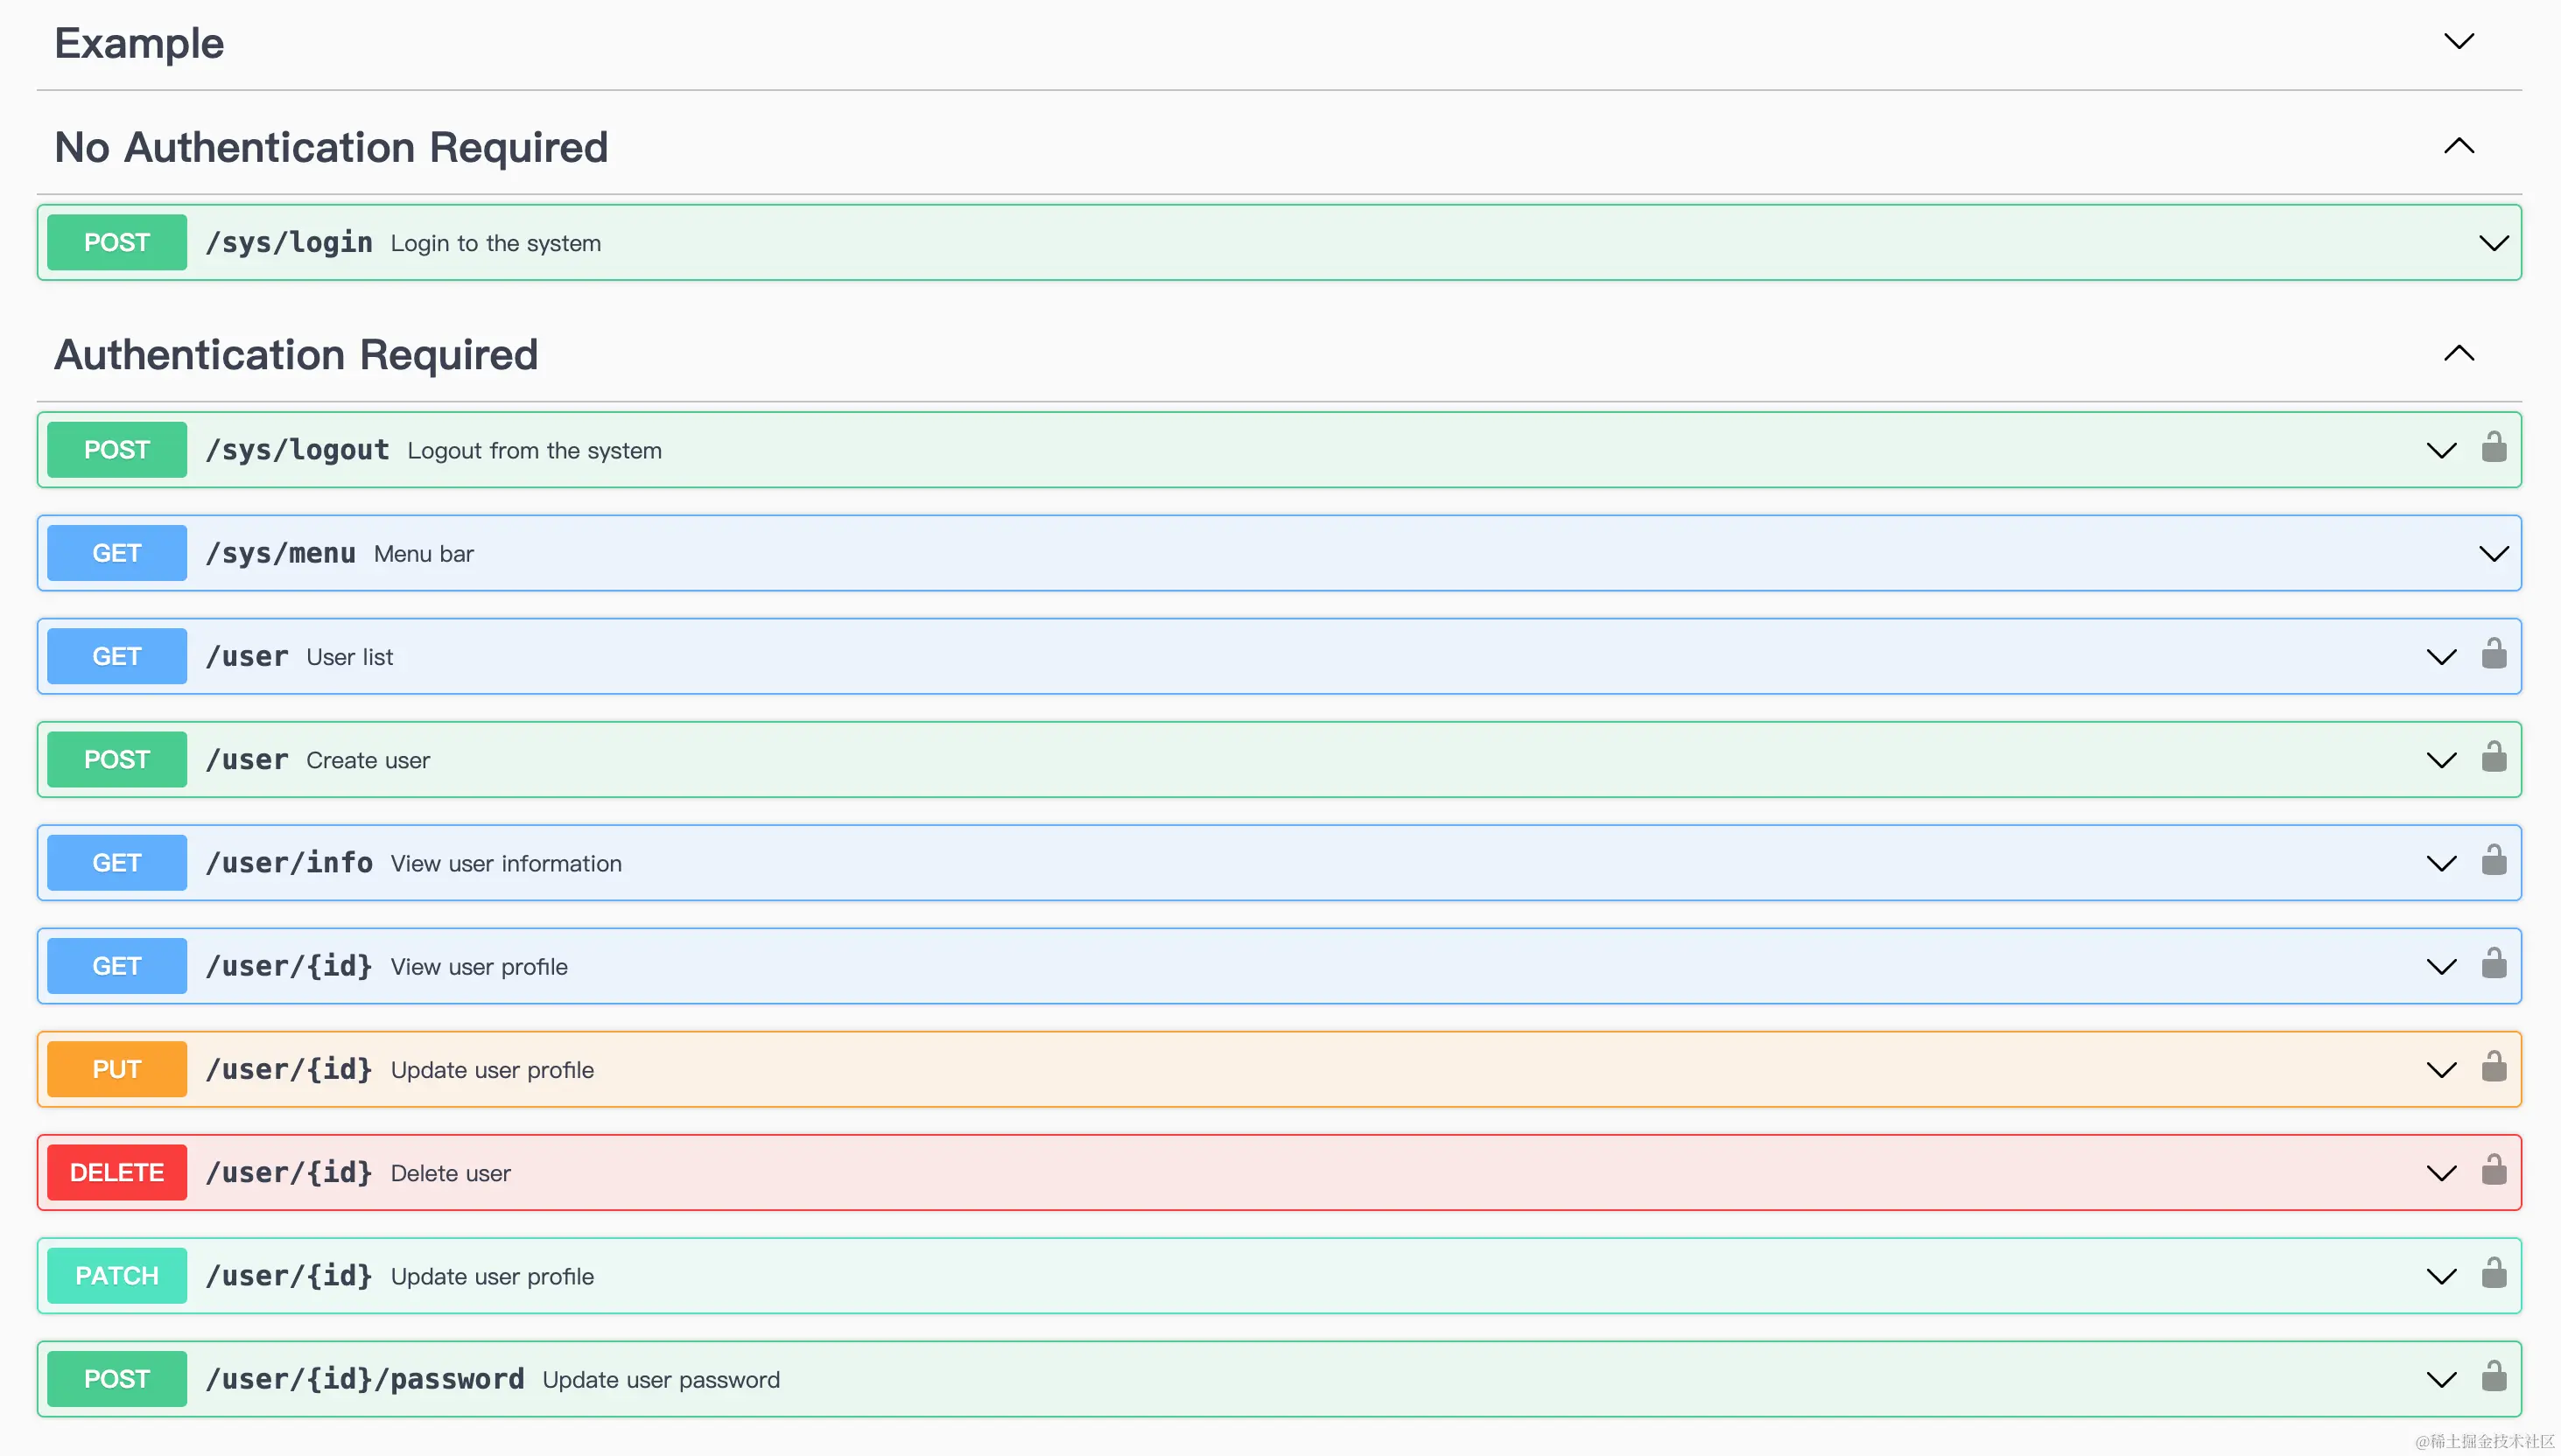Expand the /sys/menu endpoint chevron
Screen dimensions: 2561x1456
tap(2493, 553)
